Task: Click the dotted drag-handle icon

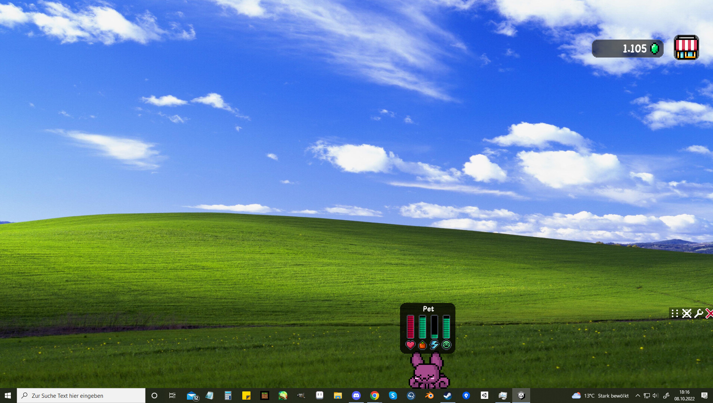Action: pos(674,314)
